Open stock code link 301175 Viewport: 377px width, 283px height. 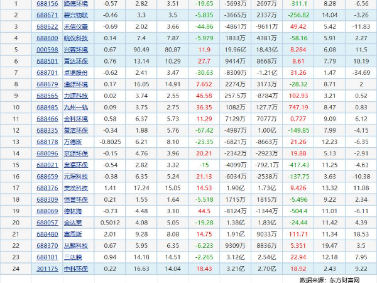[47, 269]
